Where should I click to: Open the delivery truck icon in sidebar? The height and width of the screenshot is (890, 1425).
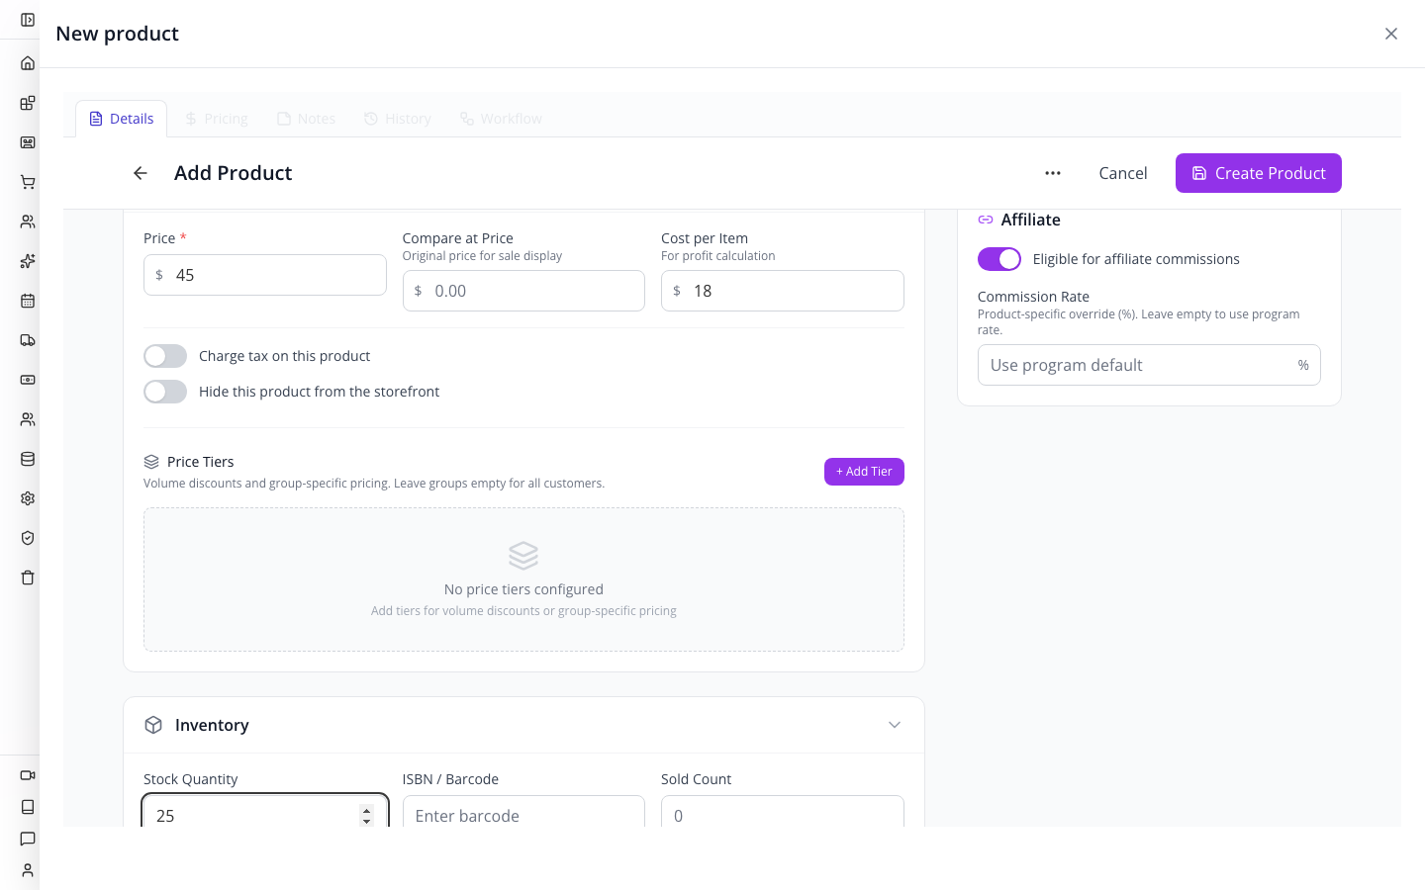tap(28, 340)
